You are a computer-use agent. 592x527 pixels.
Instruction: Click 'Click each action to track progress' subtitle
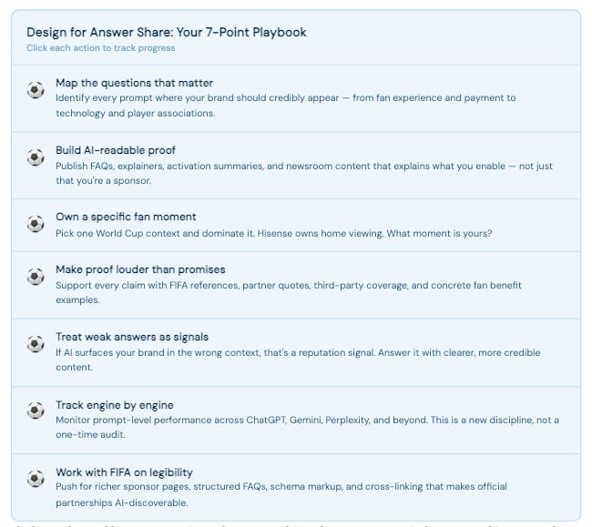pos(101,48)
